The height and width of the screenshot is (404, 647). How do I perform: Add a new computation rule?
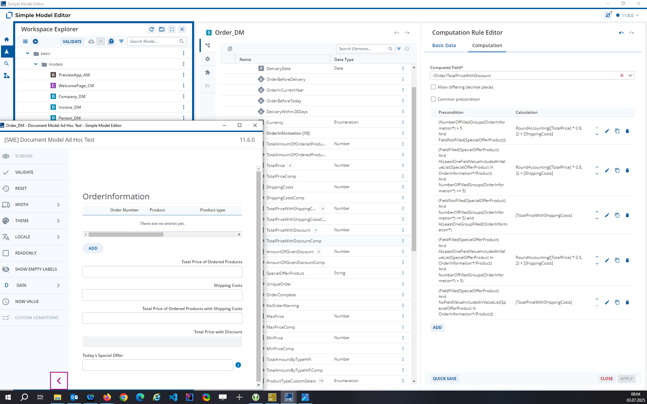(437, 328)
